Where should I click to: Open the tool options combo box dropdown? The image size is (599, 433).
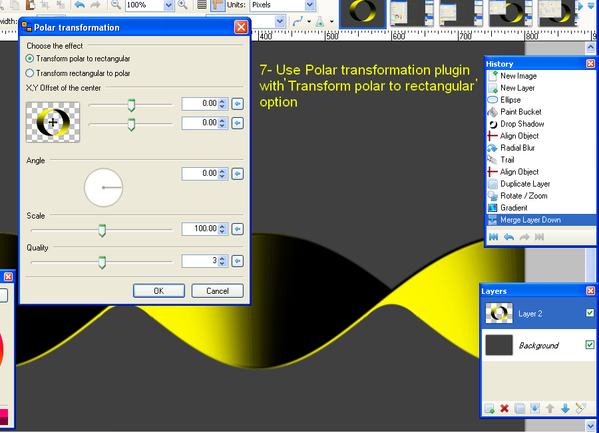[280, 21]
